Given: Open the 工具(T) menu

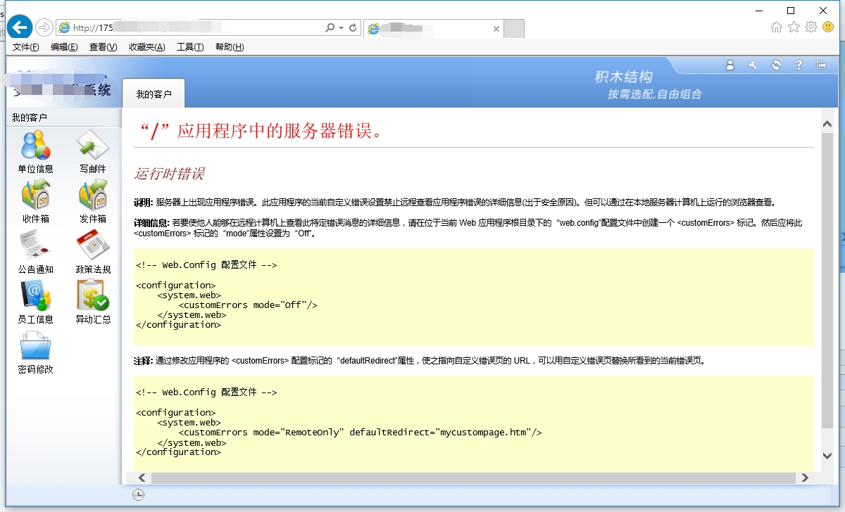Looking at the screenshot, I should (189, 47).
